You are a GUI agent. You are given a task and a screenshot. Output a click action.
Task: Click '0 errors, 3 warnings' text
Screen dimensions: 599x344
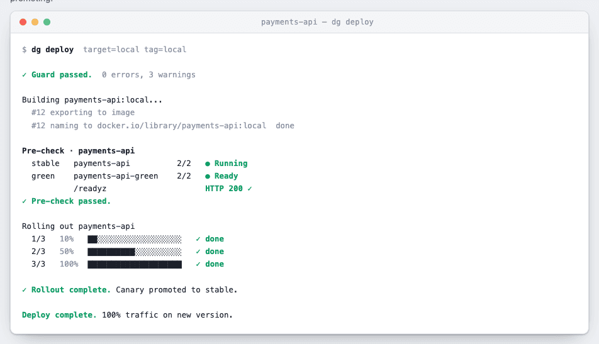[148, 75]
